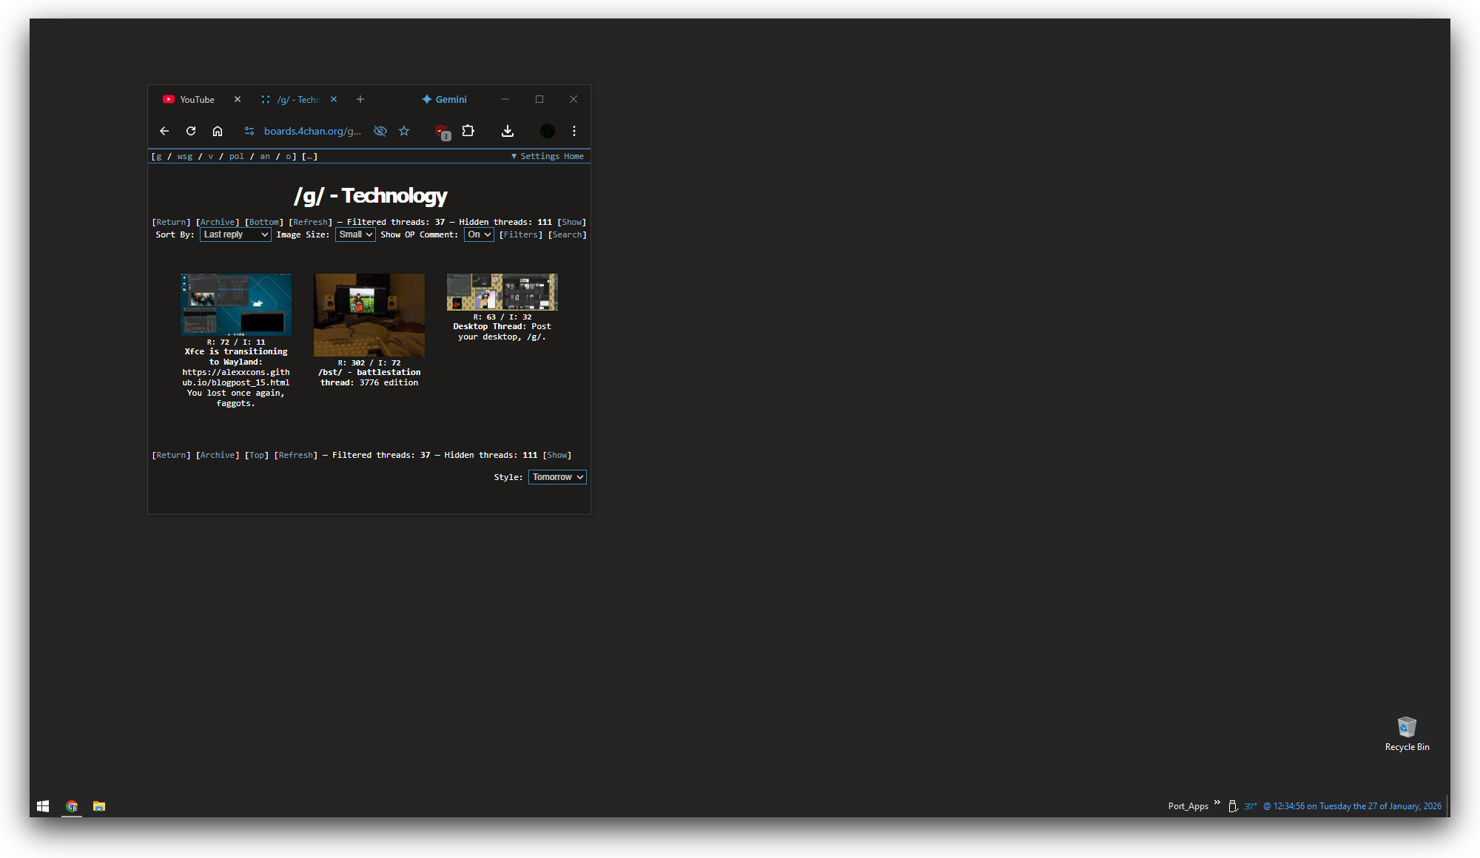Open File Explorer from the taskbar
The image size is (1480, 858).
(x=99, y=806)
